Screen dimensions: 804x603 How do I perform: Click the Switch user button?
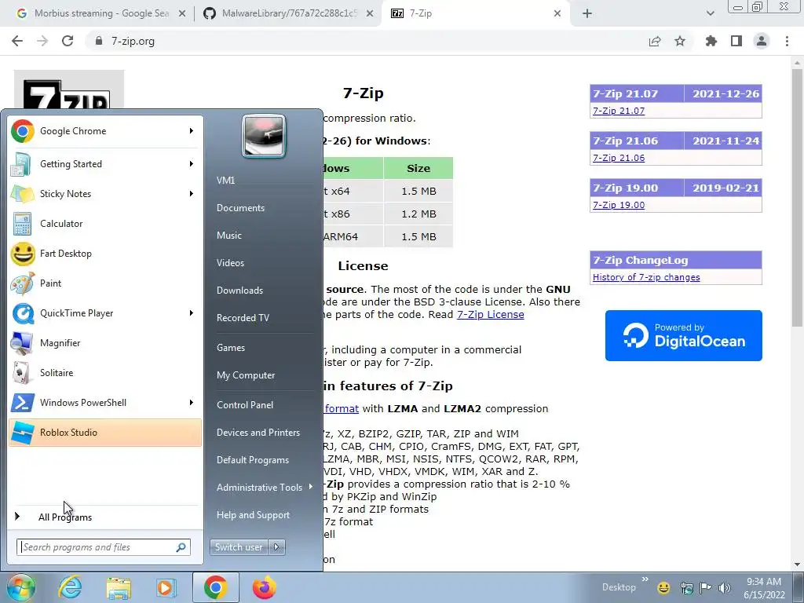tap(239, 547)
